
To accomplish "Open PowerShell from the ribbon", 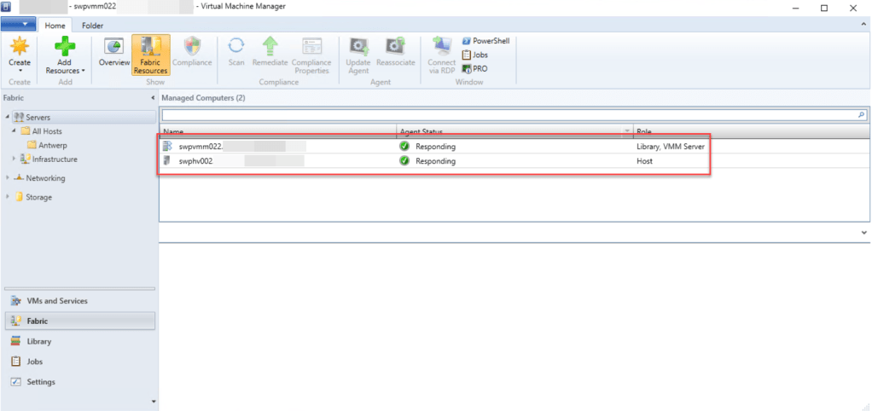I will point(485,41).
